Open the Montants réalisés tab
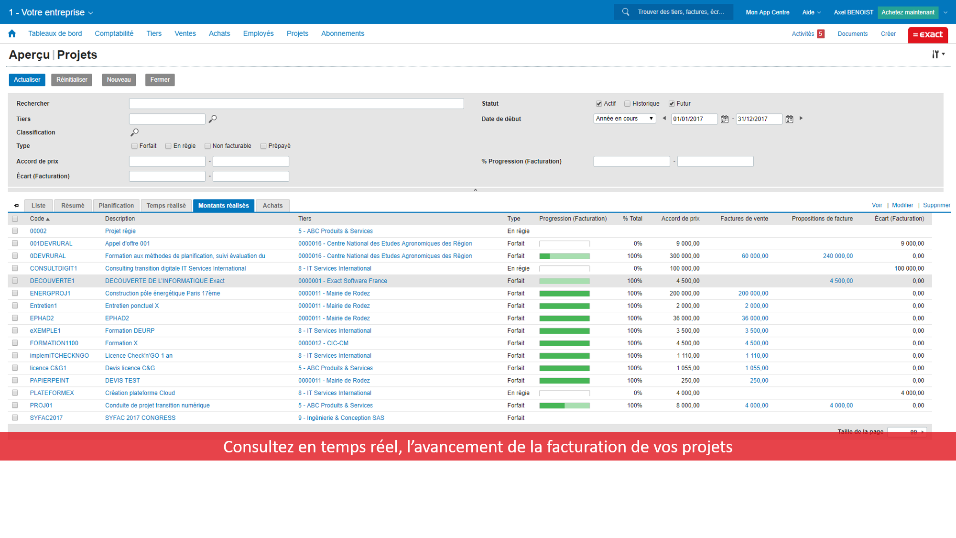This screenshot has height=538, width=956. tap(223, 205)
